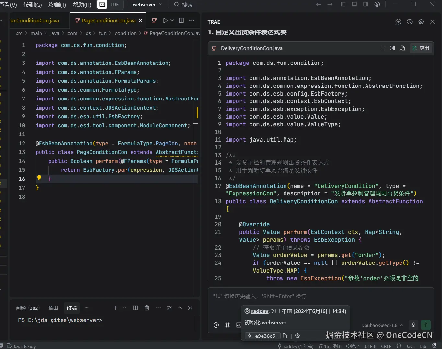Copy the DeliveryConditionCon.java code block
Image resolution: width=442 pixels, height=349 pixels.
(x=383, y=48)
